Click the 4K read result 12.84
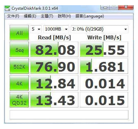Viewport: 138px width, 129px height. pyautogui.click(x=54, y=83)
